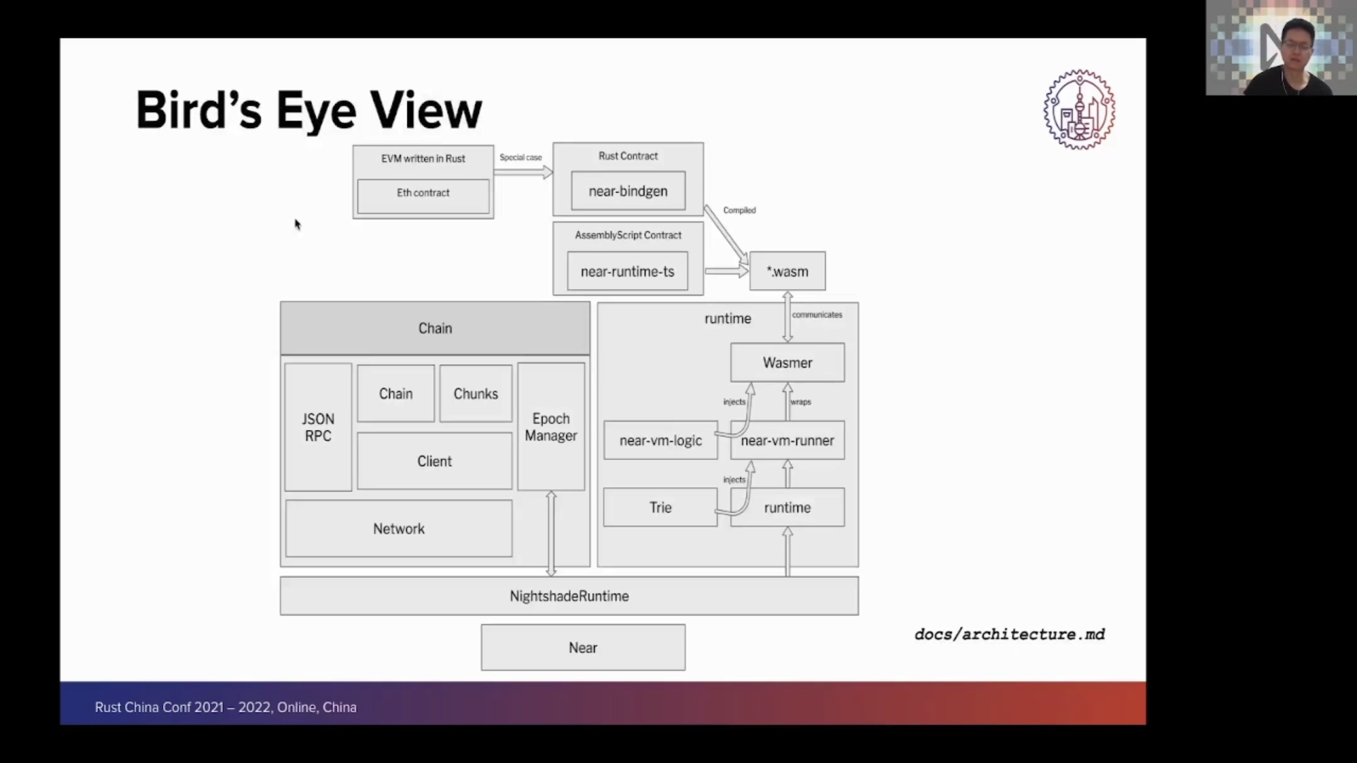Click the '*.wasm' box

click(787, 271)
